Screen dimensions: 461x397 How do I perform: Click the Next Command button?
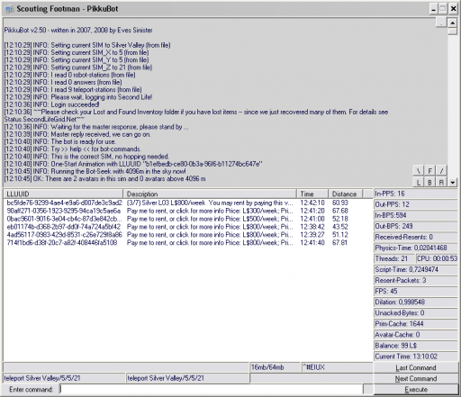click(x=416, y=378)
